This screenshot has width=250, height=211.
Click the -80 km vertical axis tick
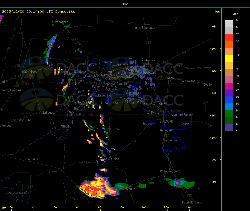tap(215, 26)
